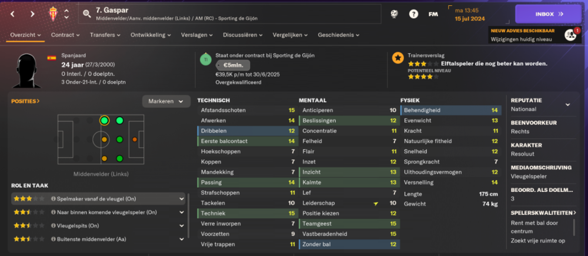Click the Spelerskwaliteiten scrollbar
The image size is (588, 256).
574,228
